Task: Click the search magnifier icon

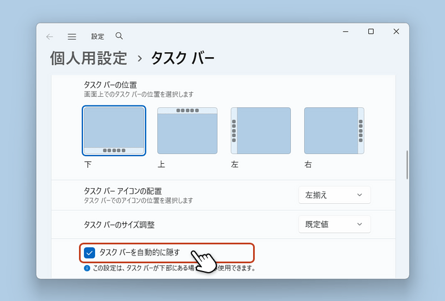Action: [119, 36]
